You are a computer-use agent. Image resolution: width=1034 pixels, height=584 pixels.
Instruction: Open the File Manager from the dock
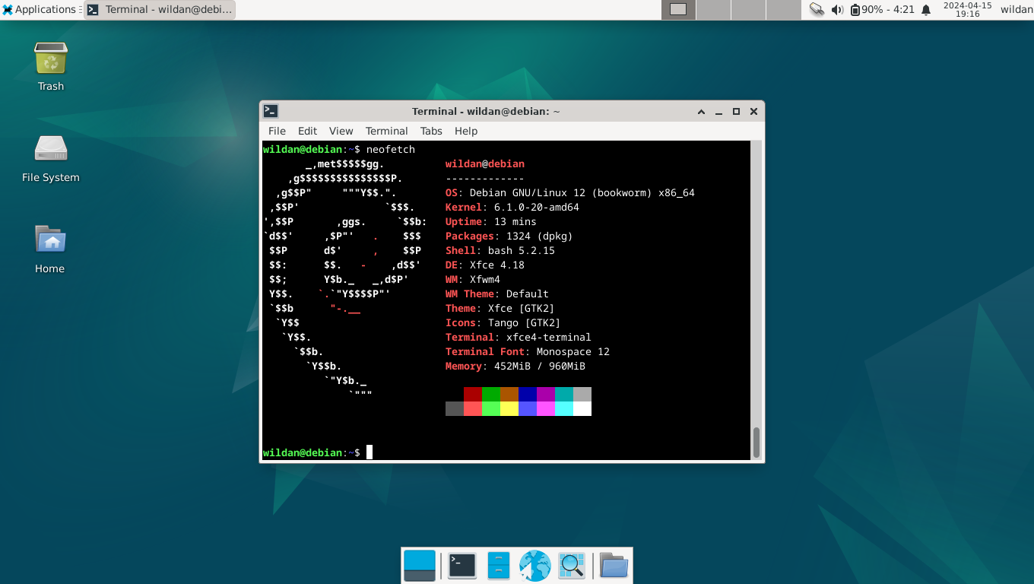[x=498, y=566]
